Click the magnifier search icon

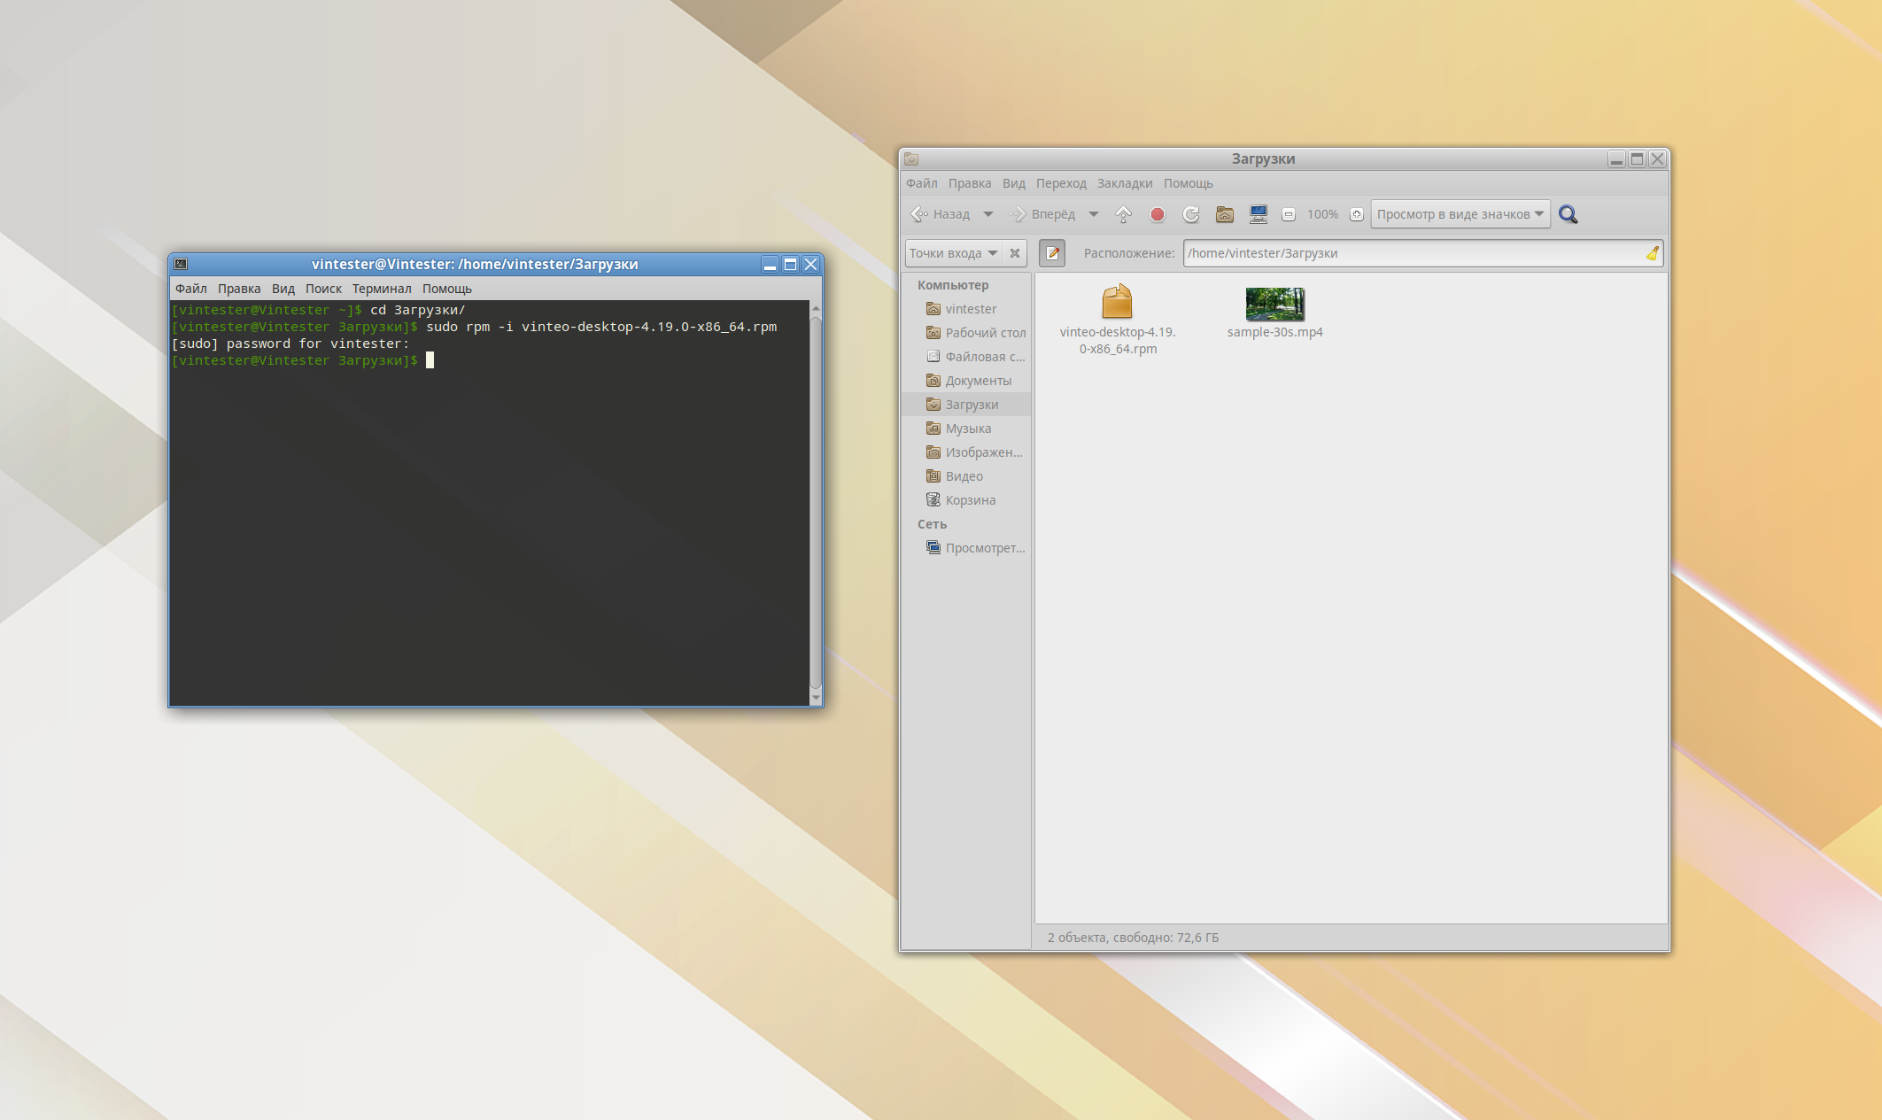pyautogui.click(x=1568, y=214)
